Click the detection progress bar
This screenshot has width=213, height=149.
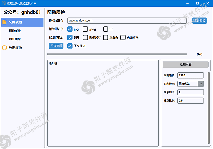coord(117,54)
